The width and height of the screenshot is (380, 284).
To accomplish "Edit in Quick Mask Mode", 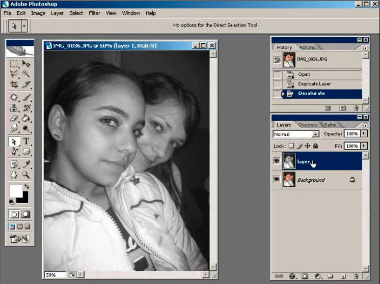I will (x=25, y=214).
